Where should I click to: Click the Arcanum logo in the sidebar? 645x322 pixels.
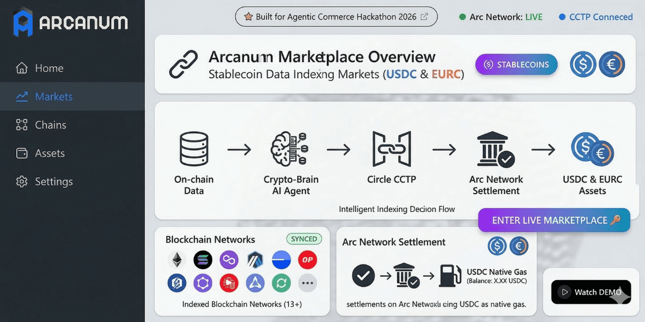71,23
